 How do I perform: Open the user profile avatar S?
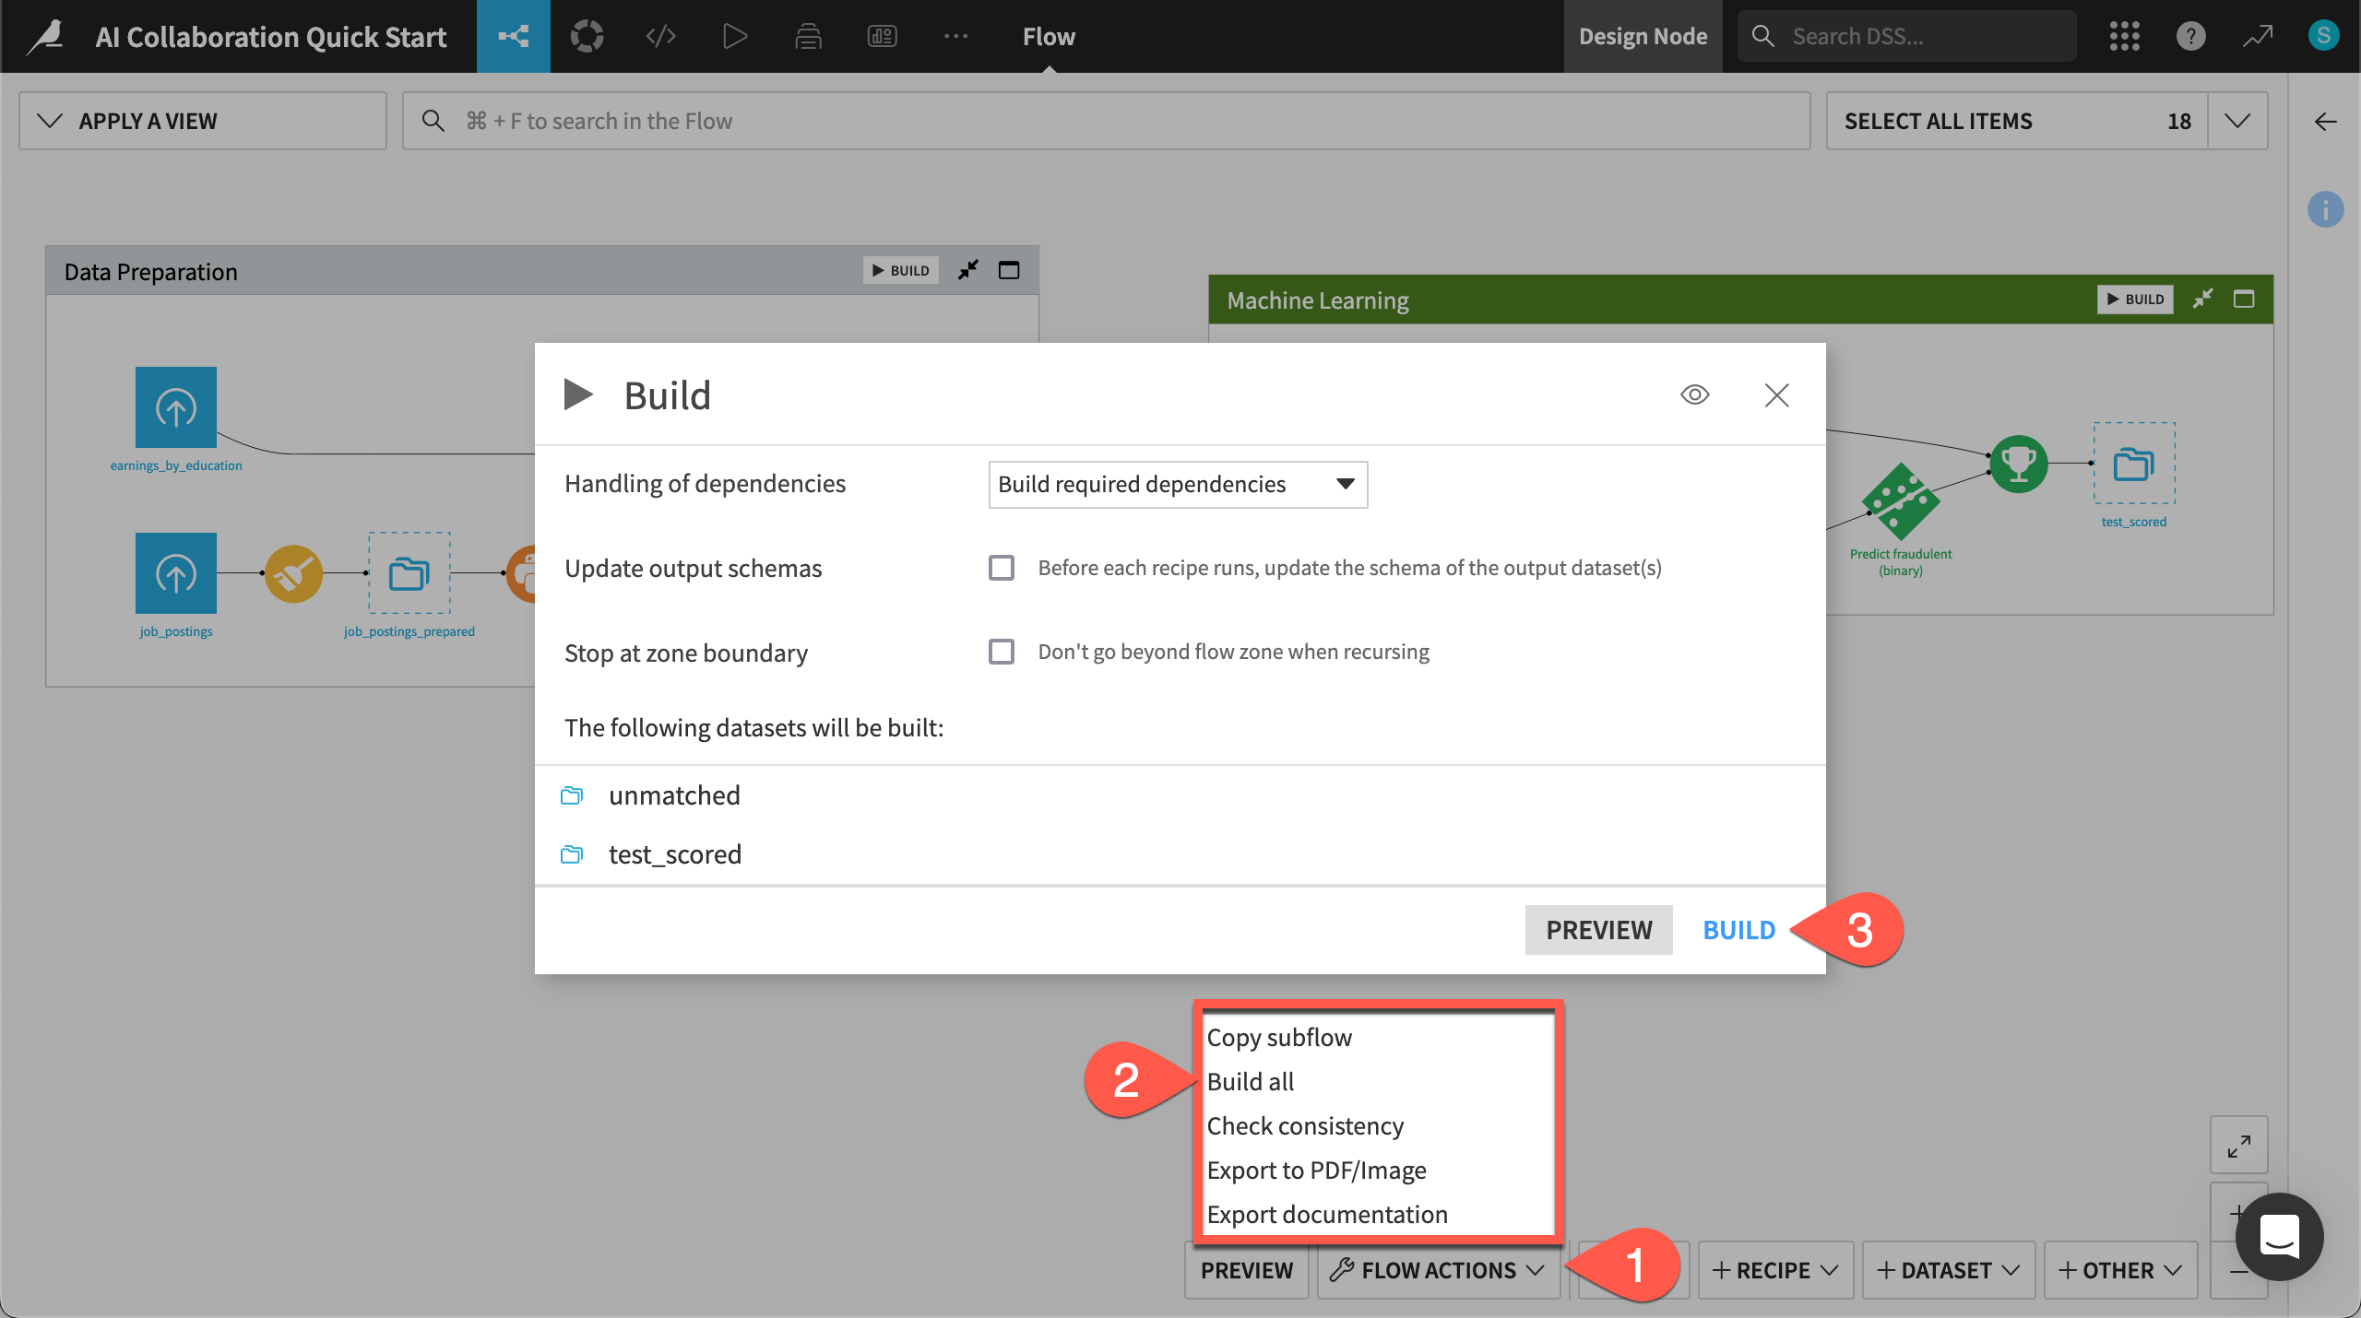(2323, 37)
